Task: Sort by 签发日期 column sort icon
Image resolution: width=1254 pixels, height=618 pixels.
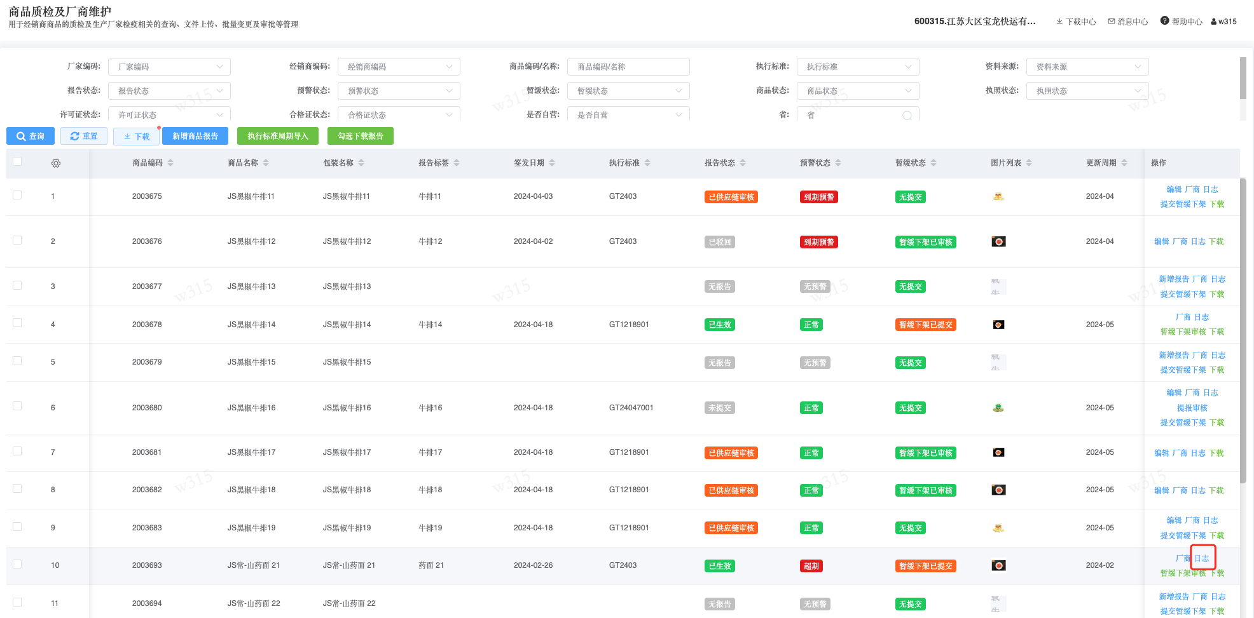Action: click(x=552, y=163)
